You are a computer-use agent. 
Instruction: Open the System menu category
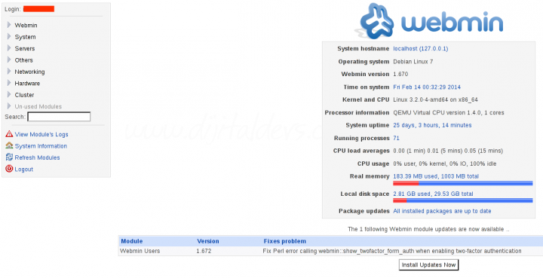coord(26,37)
